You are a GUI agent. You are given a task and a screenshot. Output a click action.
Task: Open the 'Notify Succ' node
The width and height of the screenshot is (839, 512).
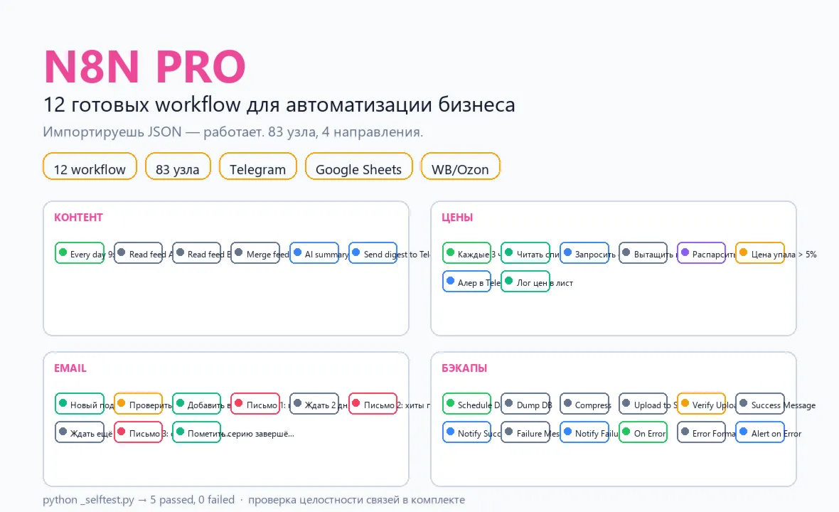click(467, 432)
